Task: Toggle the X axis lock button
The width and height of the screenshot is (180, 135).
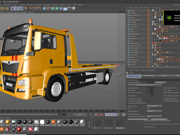Action: [x=12, y=9]
